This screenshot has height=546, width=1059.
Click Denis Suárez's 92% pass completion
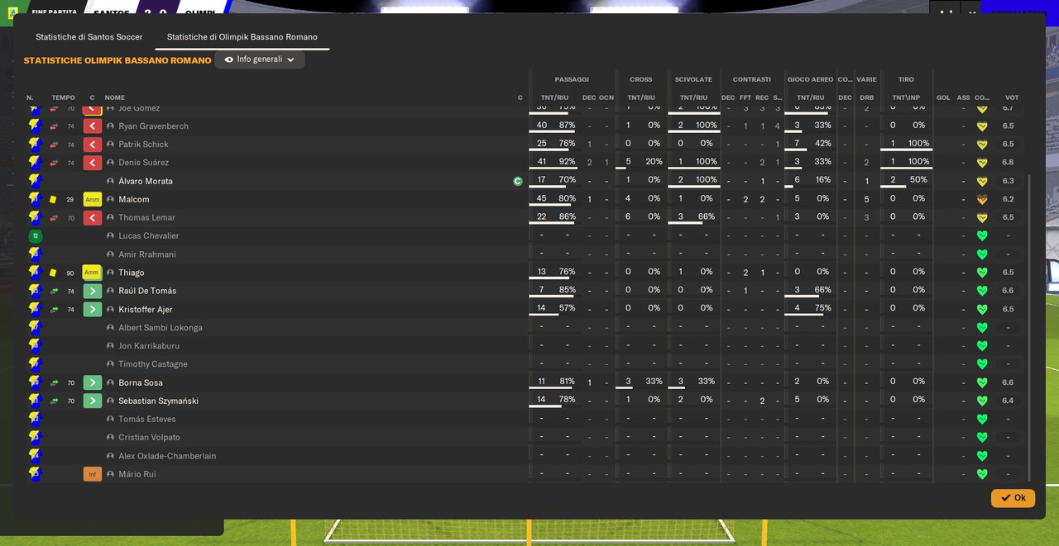click(x=567, y=162)
